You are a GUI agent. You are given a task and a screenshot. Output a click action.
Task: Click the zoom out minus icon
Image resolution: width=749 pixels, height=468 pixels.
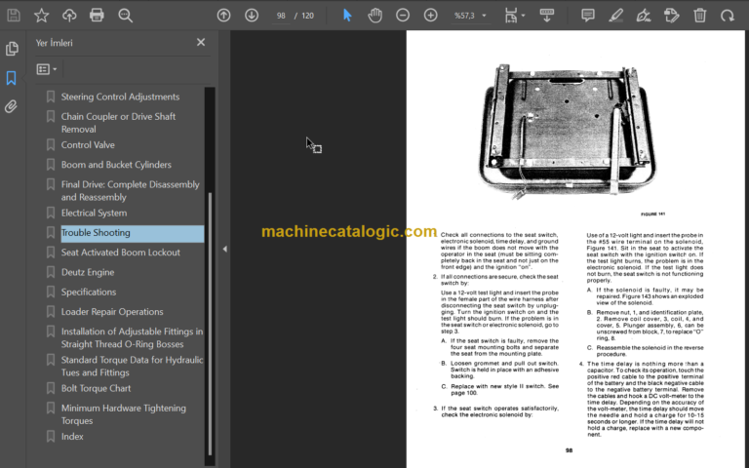(403, 15)
